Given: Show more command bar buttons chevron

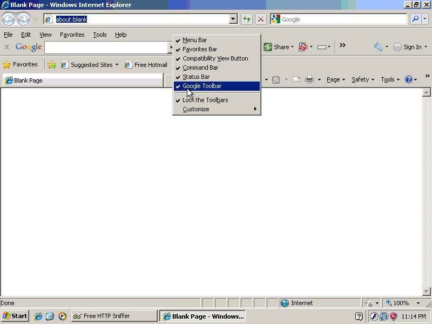Looking at the screenshot, I should [427, 76].
